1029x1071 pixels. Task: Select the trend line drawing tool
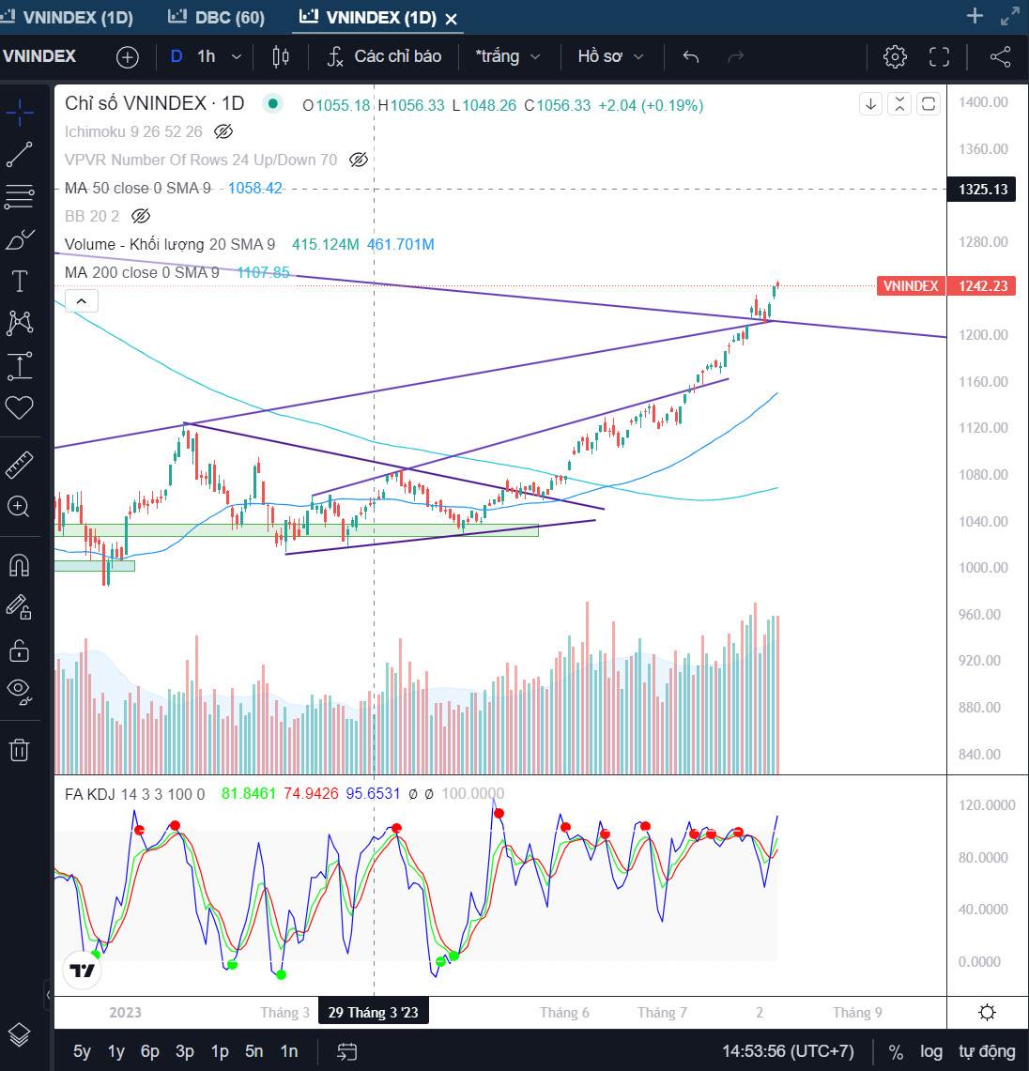(20, 154)
